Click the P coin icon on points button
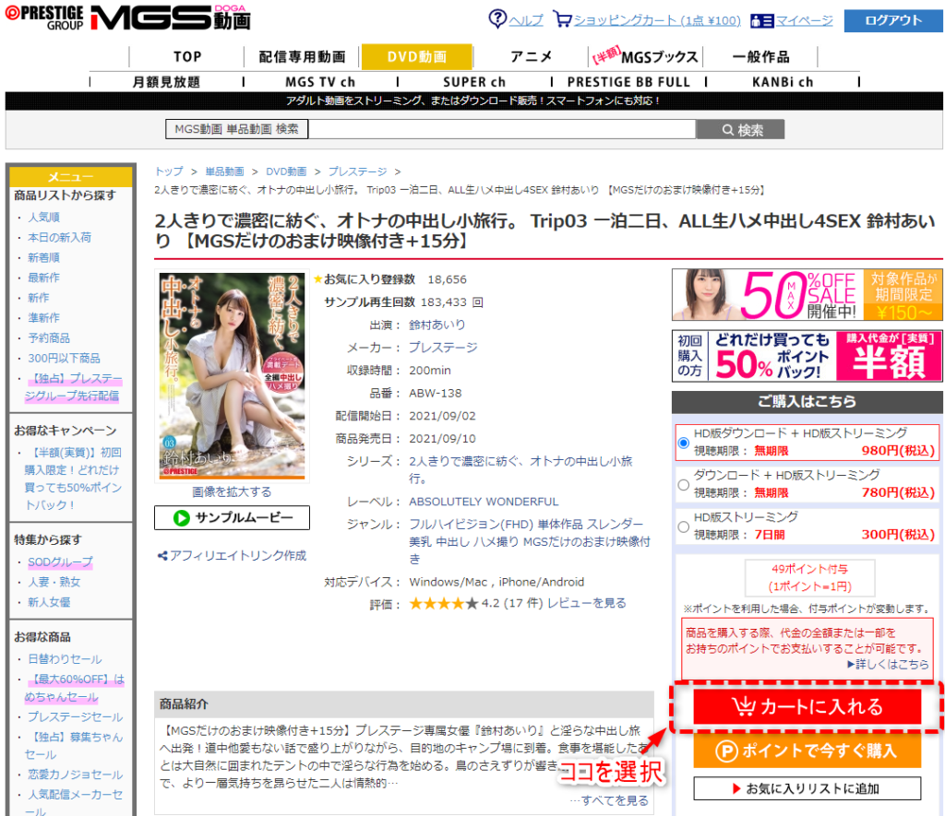 (x=726, y=751)
